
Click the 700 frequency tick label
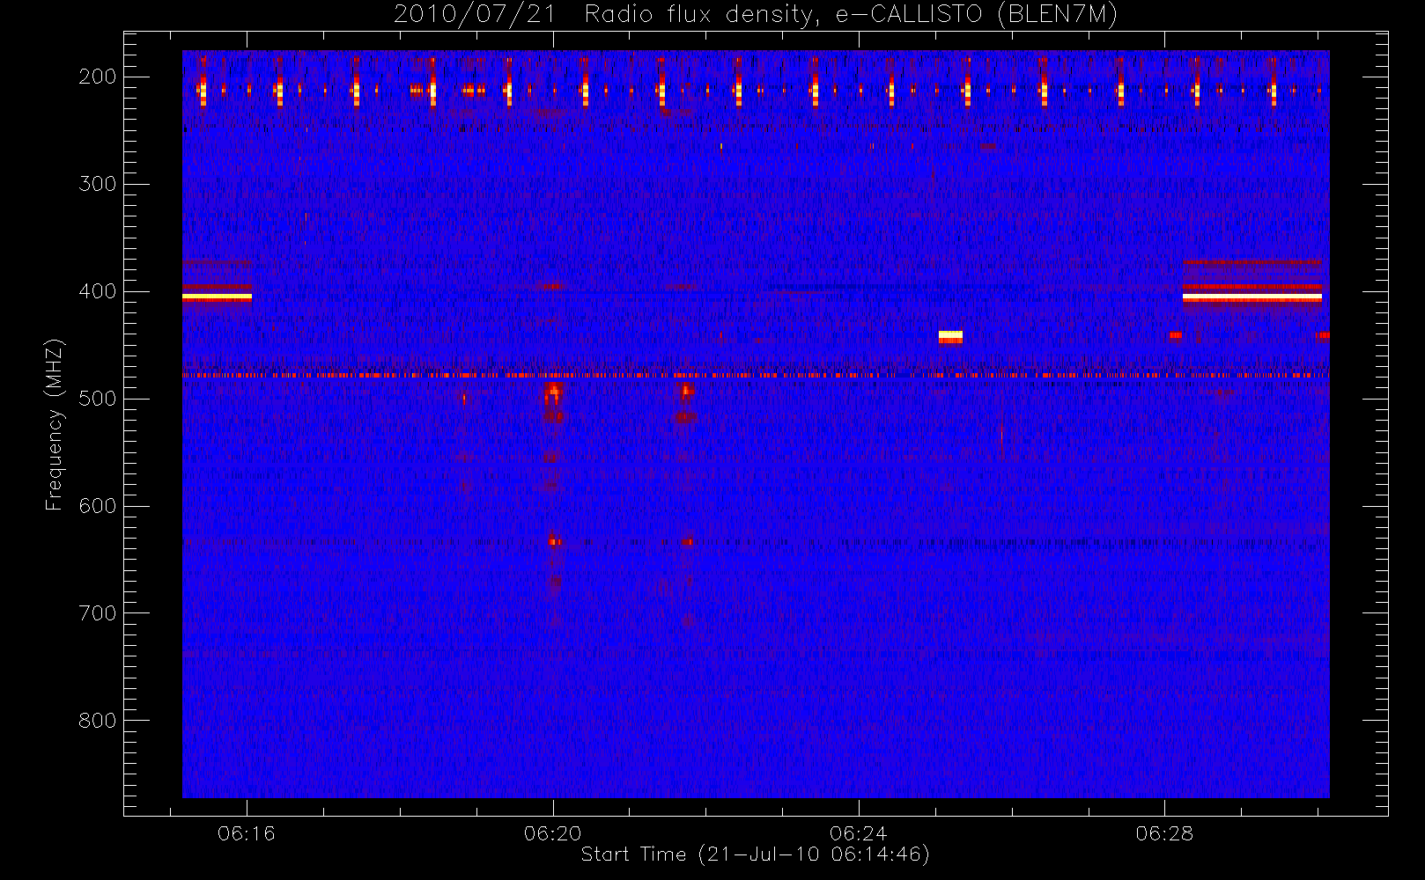point(97,613)
